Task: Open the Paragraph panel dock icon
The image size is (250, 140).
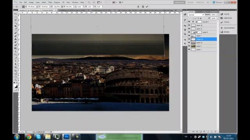Action: [185, 44]
